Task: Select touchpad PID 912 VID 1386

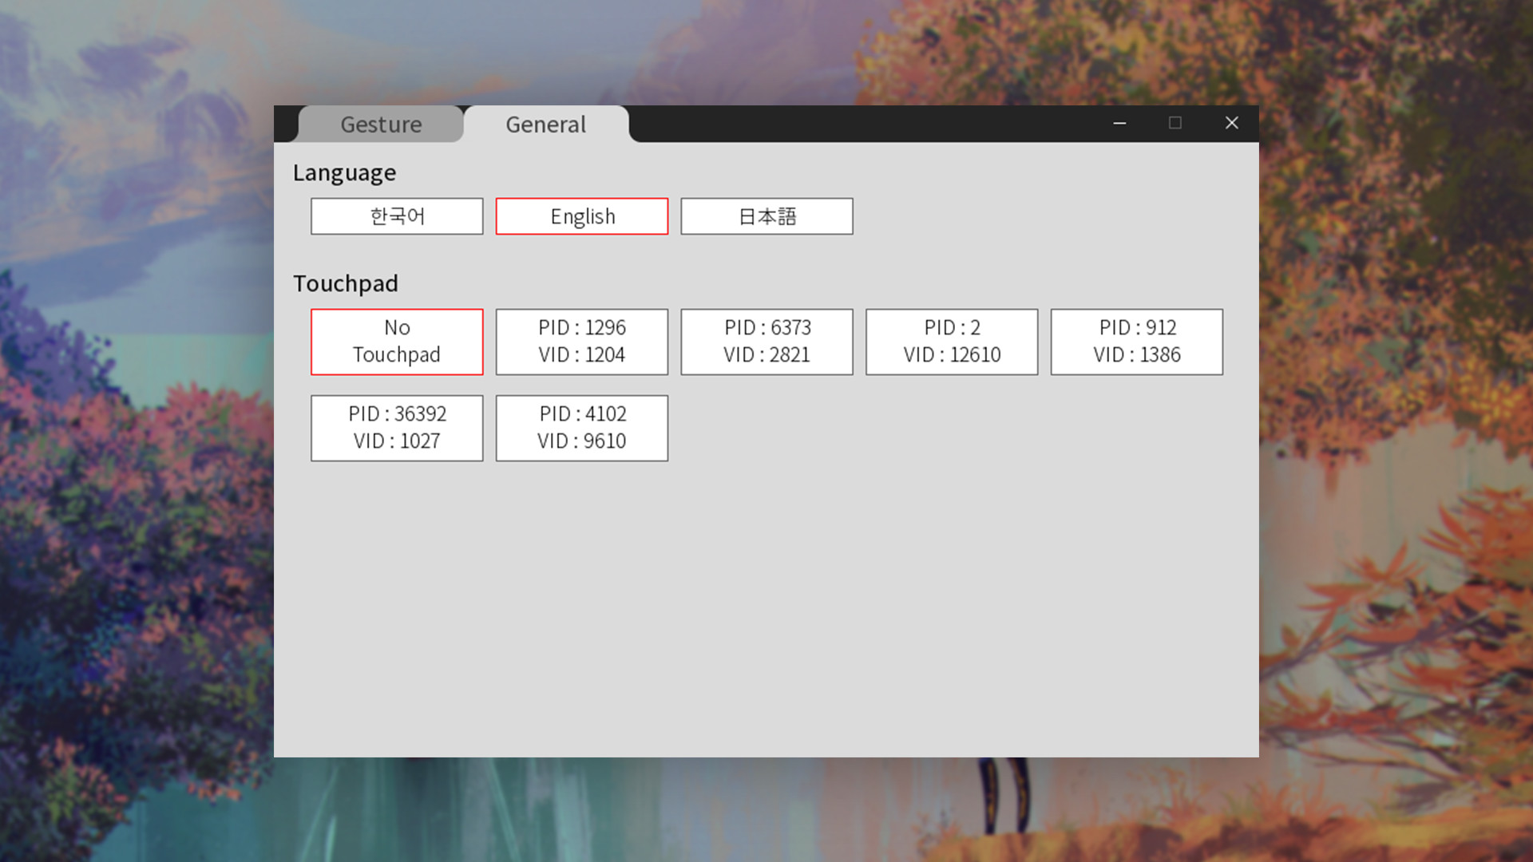Action: pyautogui.click(x=1136, y=342)
